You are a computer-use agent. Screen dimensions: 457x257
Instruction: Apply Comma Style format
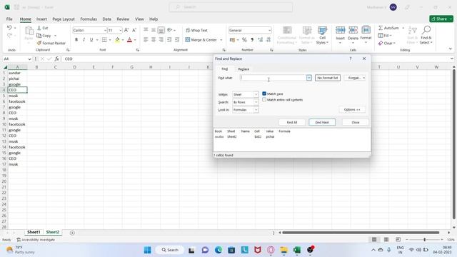click(252, 40)
